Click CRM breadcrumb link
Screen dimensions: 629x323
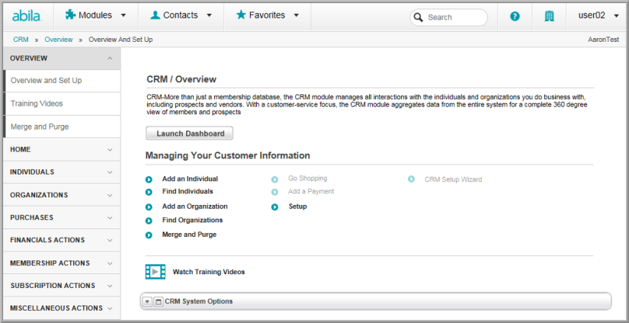click(x=21, y=40)
